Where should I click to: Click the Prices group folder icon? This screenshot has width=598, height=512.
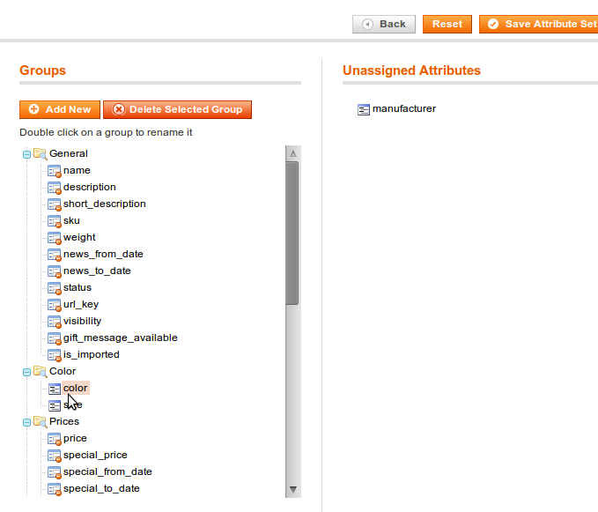[40, 421]
